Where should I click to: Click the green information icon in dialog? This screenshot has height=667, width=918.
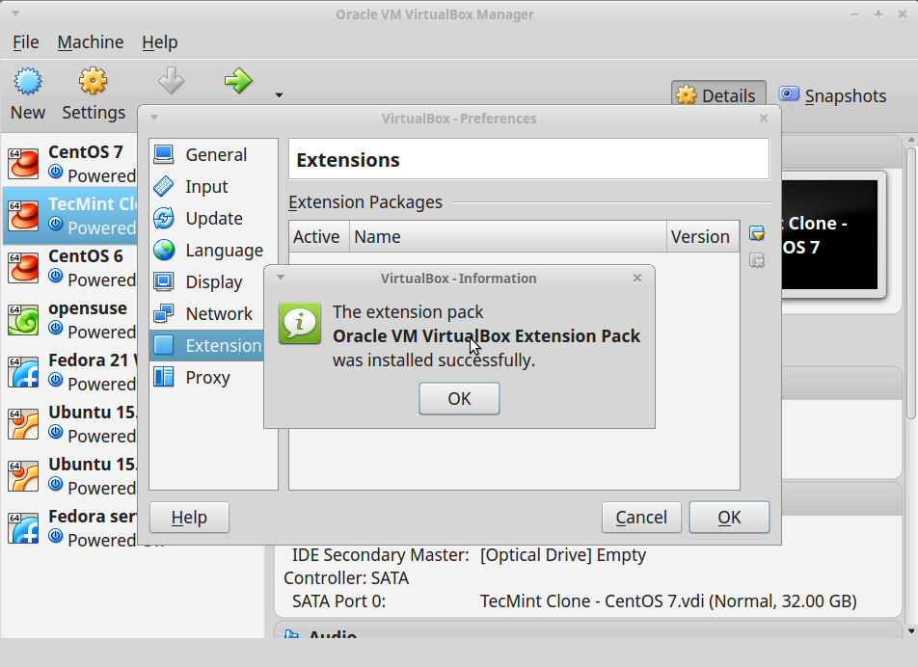300,323
